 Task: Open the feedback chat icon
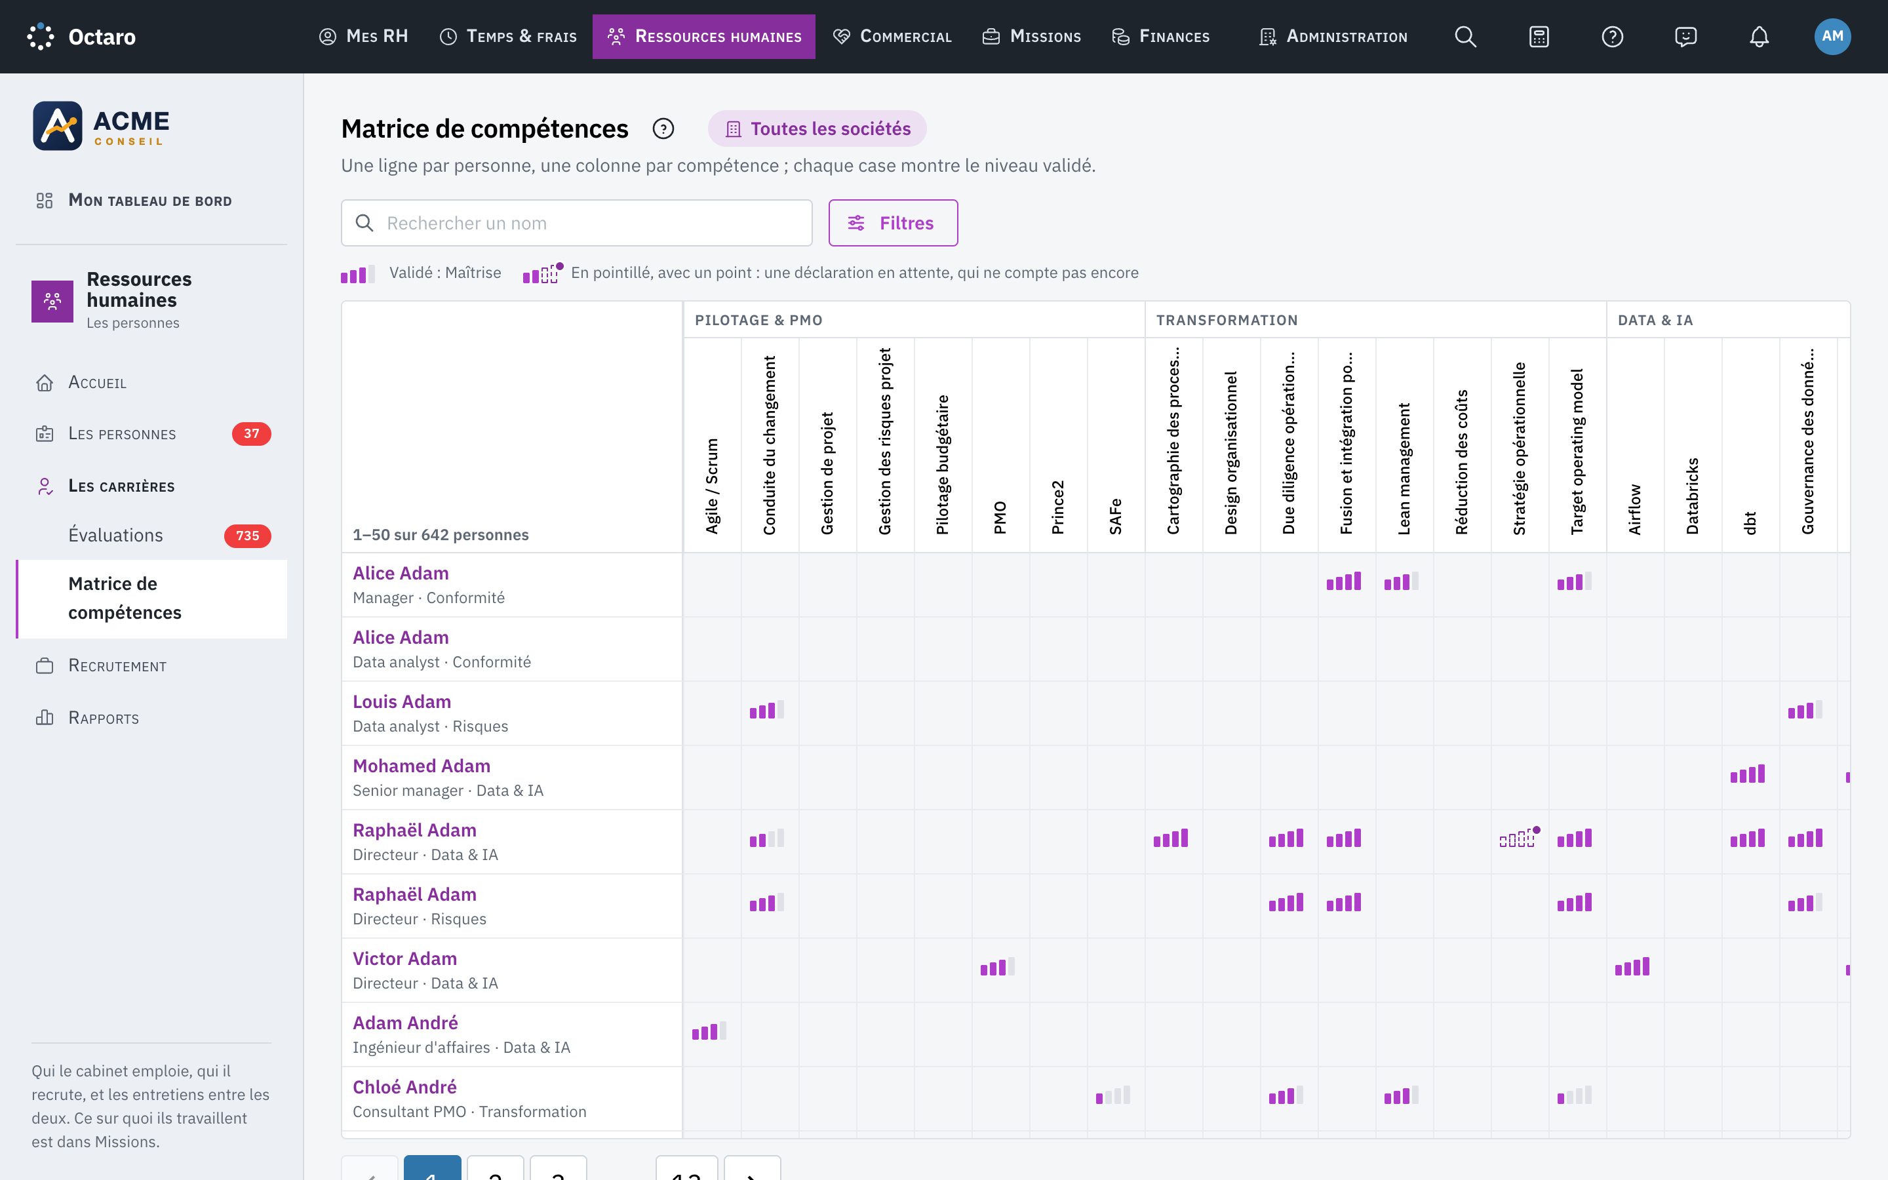(x=1685, y=37)
